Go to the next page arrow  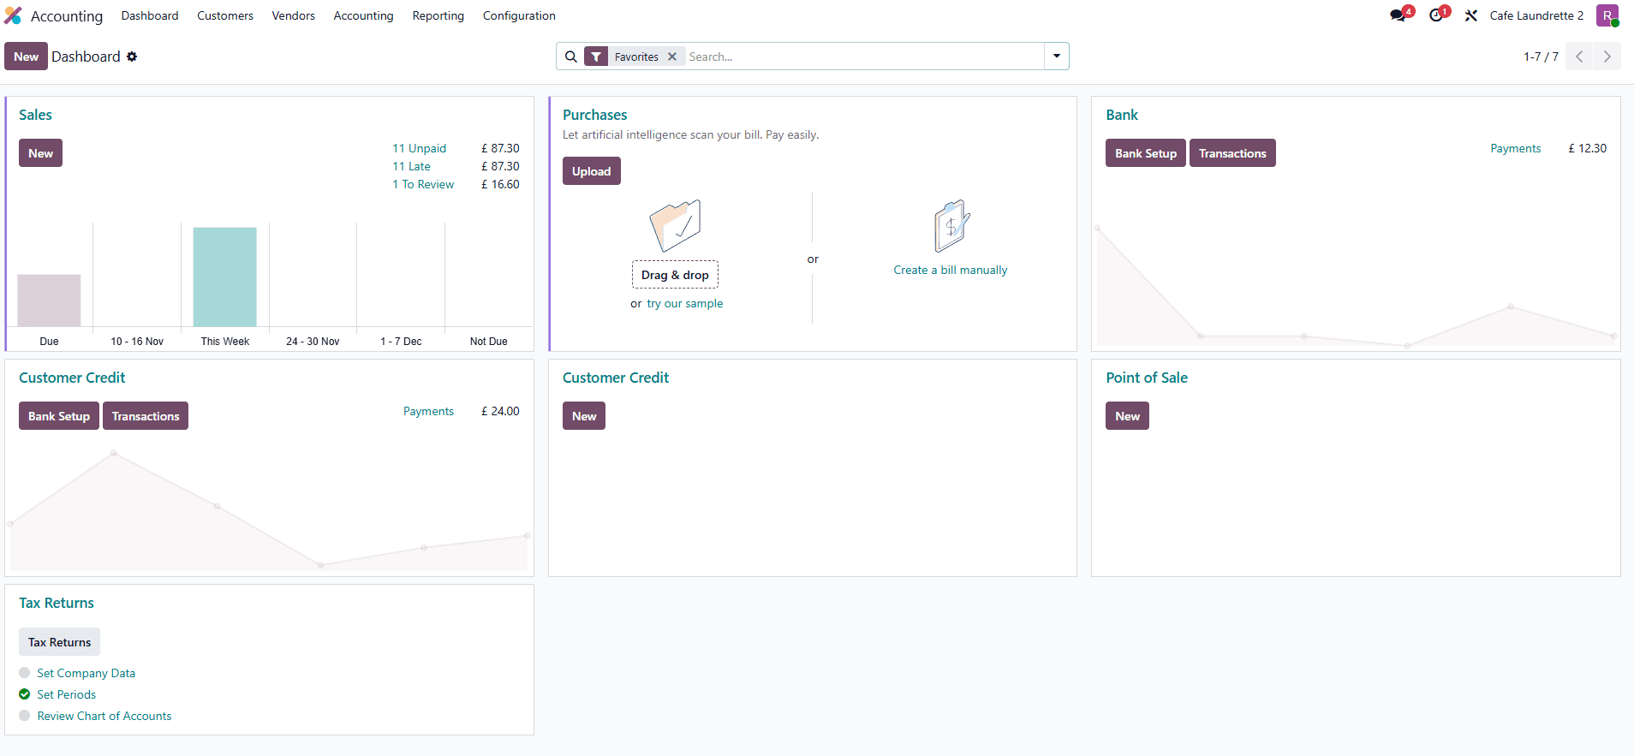(x=1607, y=57)
